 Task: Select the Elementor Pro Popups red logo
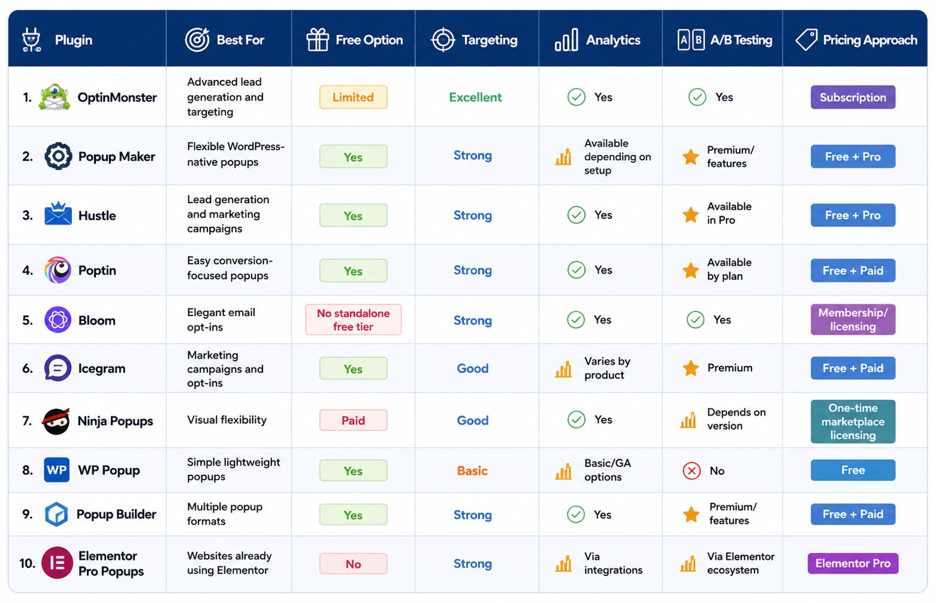coord(57,563)
